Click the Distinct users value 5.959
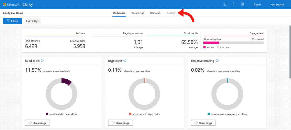This screenshot has height=130, width=291. coord(79,46)
